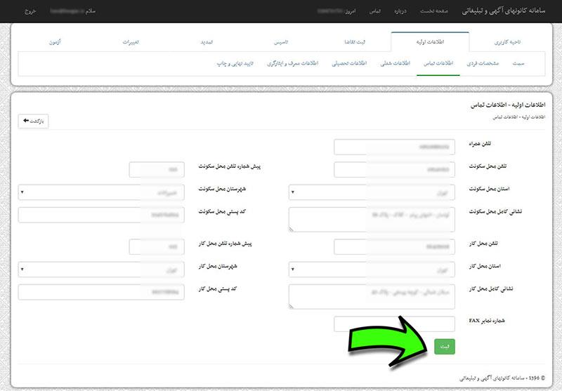Focus the پیش شماره تلفن محل کار field
The image size is (562, 391).
click(x=157, y=246)
